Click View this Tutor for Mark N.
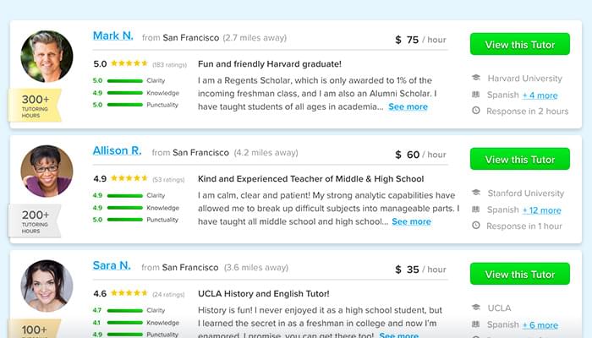 520,45
